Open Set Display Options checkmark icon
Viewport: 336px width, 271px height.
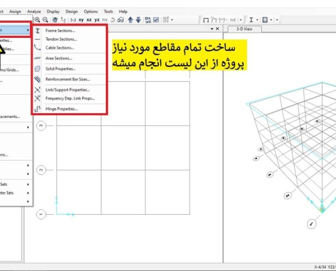[156, 20]
